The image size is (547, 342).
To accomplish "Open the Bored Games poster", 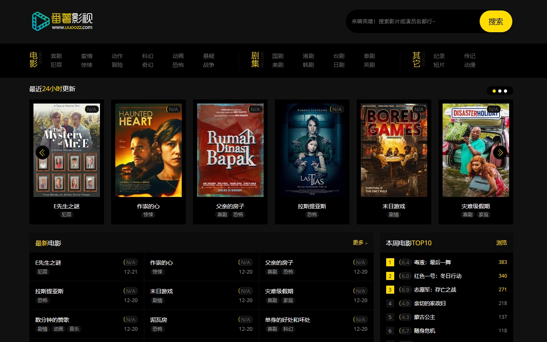I will [394, 150].
